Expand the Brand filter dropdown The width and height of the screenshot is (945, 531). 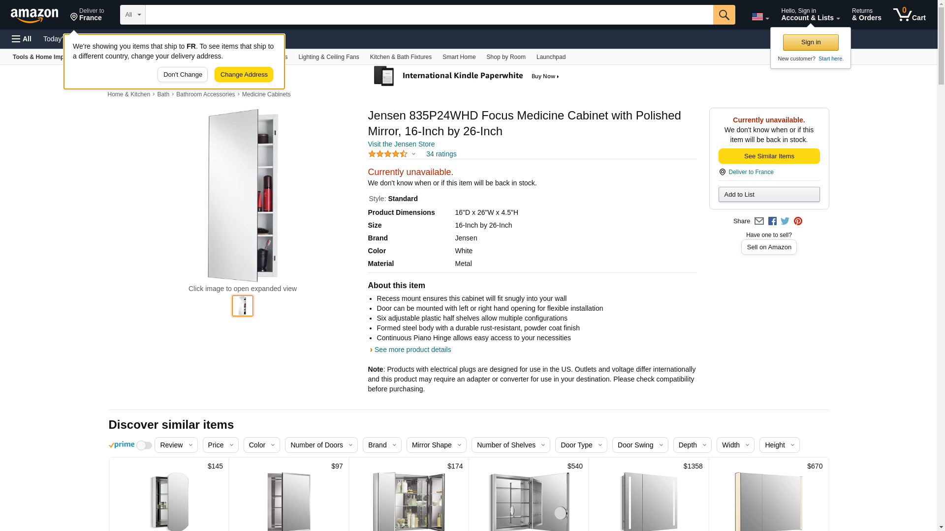pyautogui.click(x=382, y=445)
